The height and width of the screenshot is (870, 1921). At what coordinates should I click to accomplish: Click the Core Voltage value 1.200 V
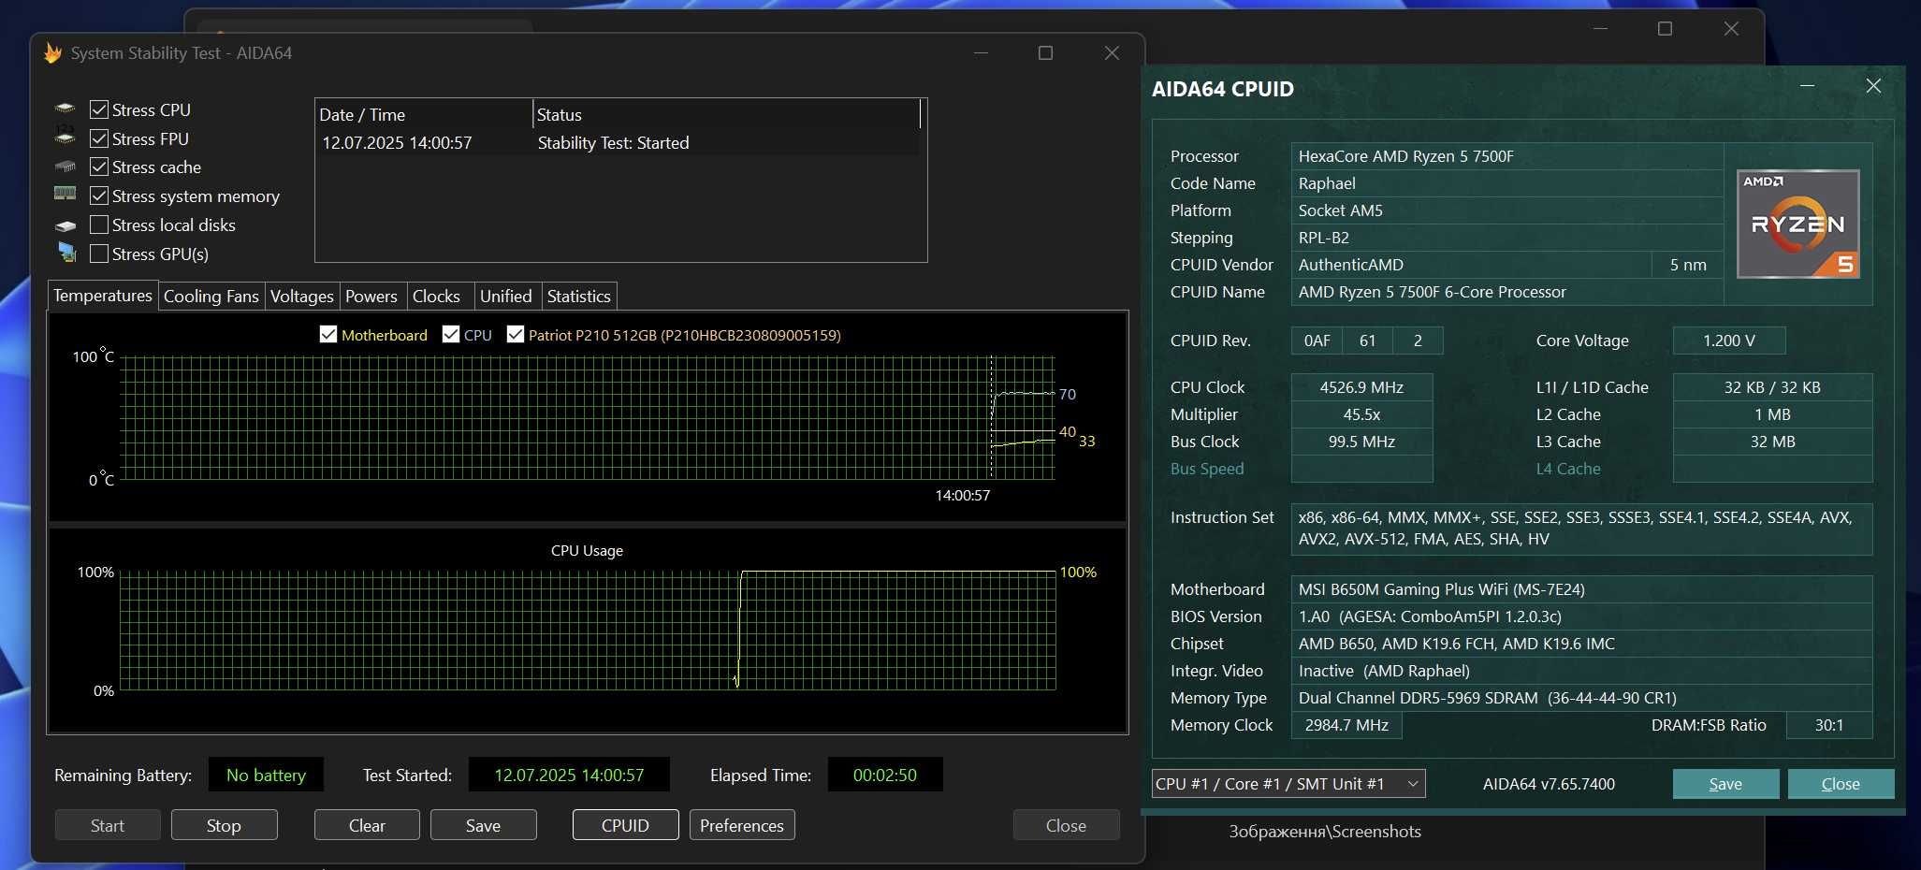1729,341
